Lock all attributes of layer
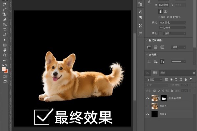The image size is (197, 131). pyautogui.click(x=172, y=91)
